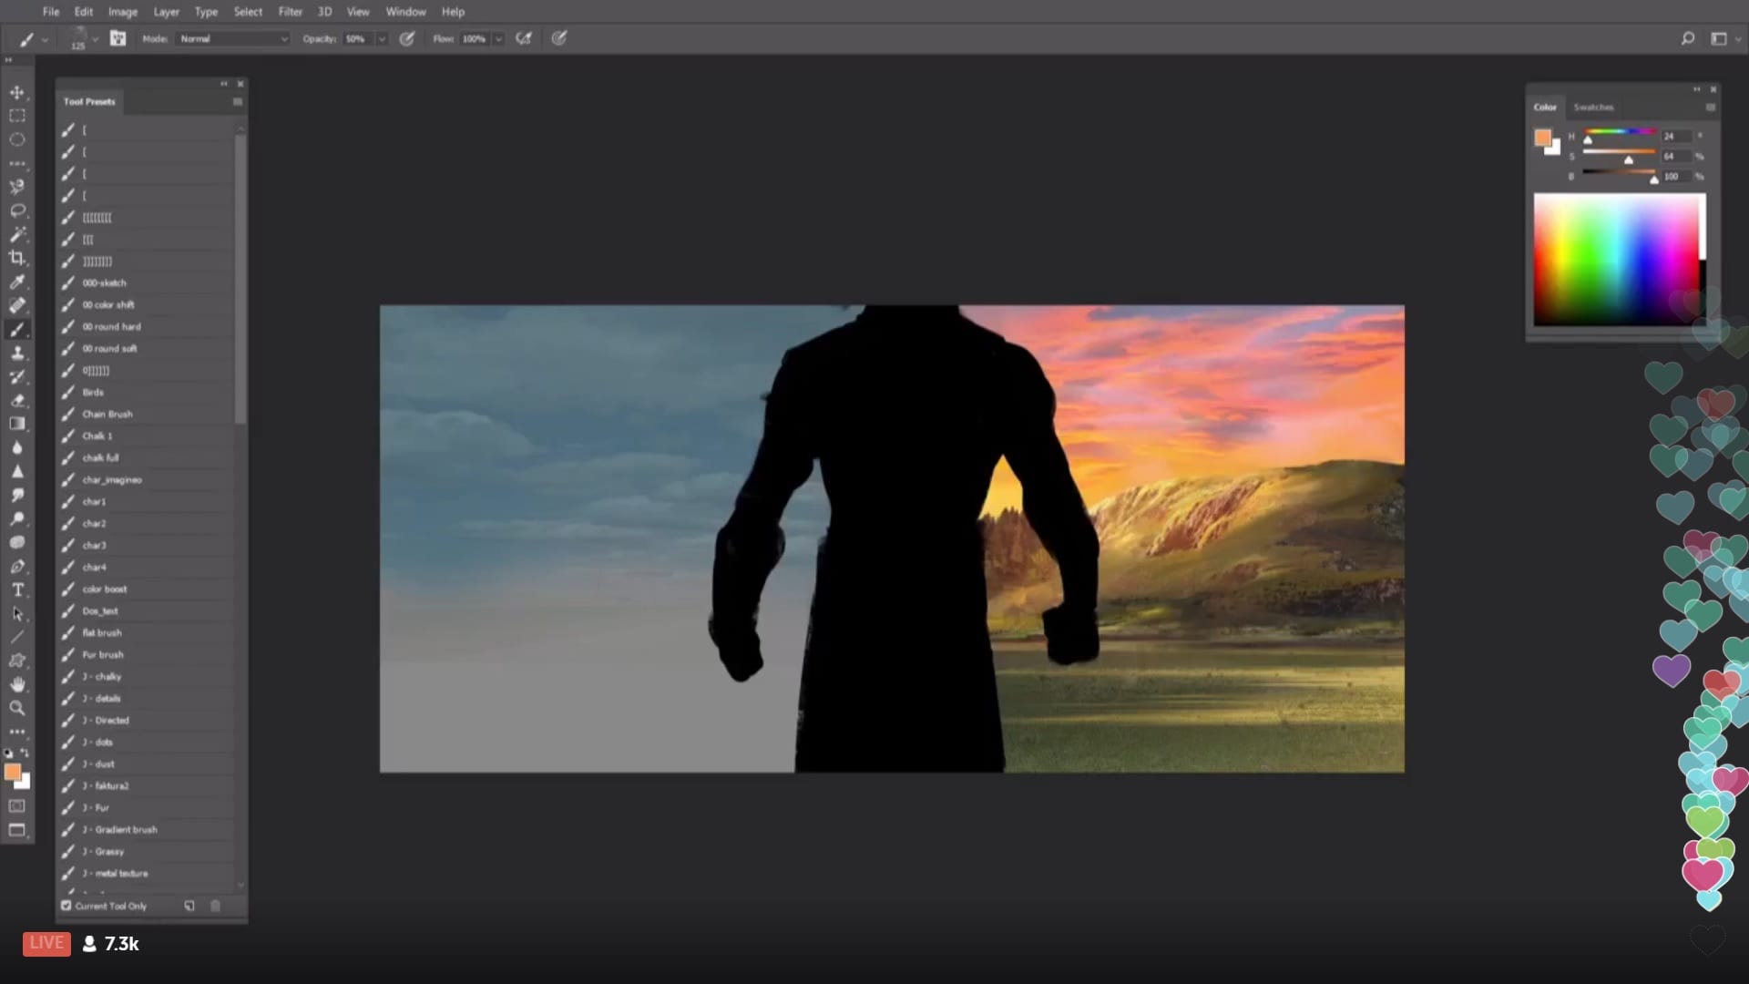The width and height of the screenshot is (1749, 984).
Task: Expand the Flow value dropdown
Action: pyautogui.click(x=498, y=39)
